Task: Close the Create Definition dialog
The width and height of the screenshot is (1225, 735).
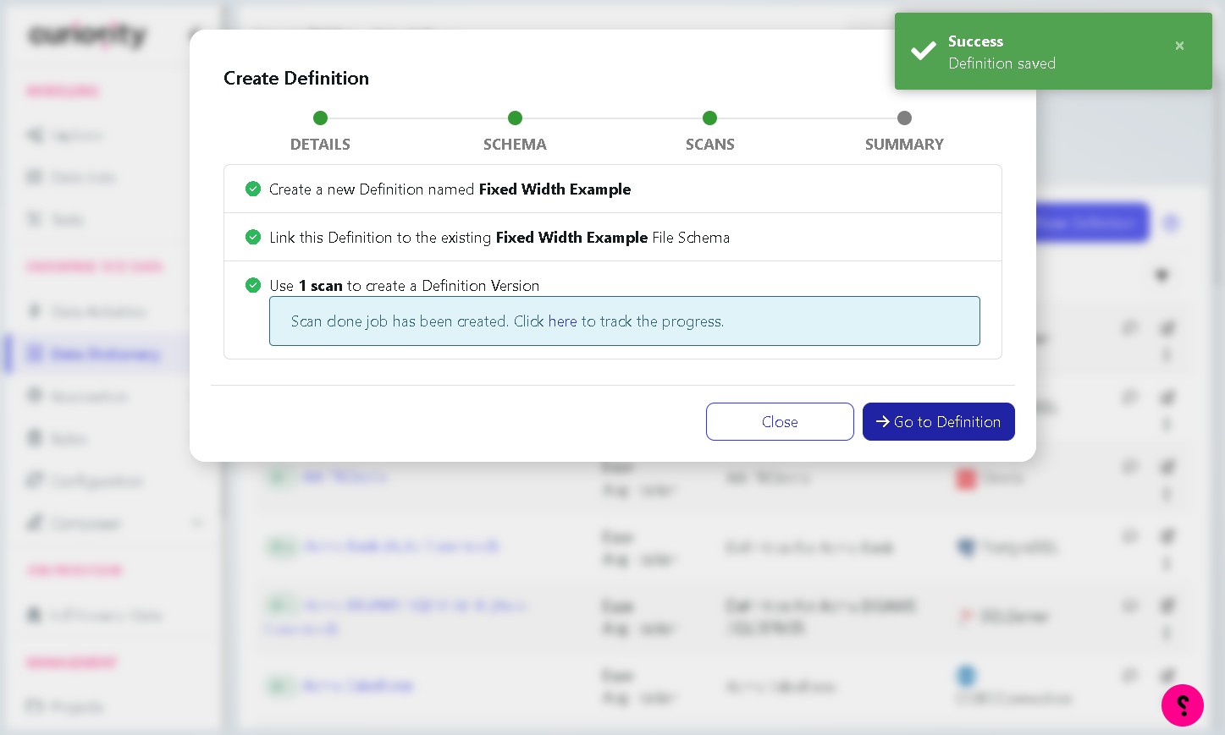Action: 780,421
